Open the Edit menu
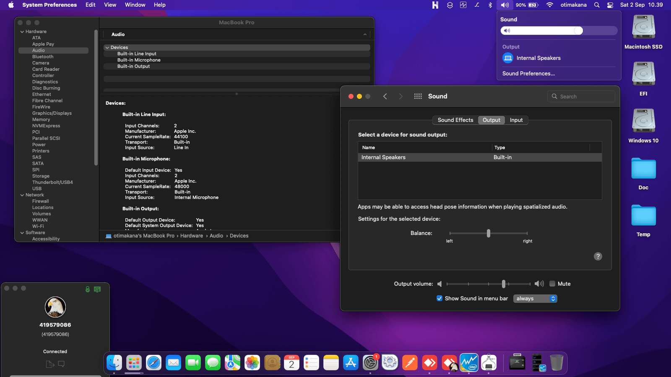This screenshot has width=671, height=377. tap(91, 5)
